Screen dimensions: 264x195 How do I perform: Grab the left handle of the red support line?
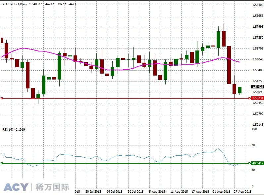point(2,98)
